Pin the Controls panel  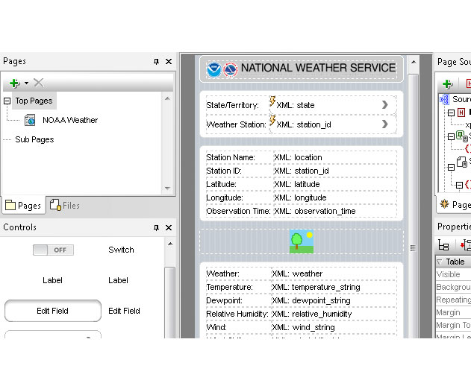[x=156, y=227]
